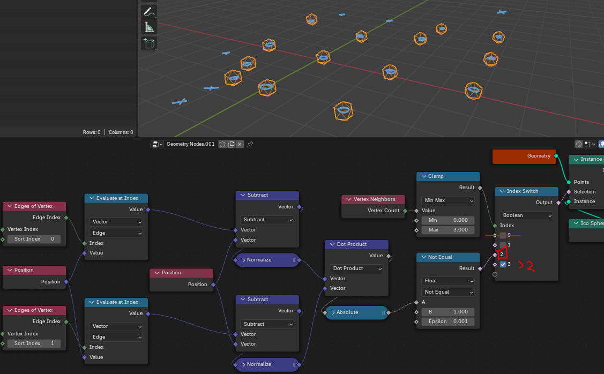Collapse the Clamp node
This screenshot has height=374, width=604.
click(424, 176)
